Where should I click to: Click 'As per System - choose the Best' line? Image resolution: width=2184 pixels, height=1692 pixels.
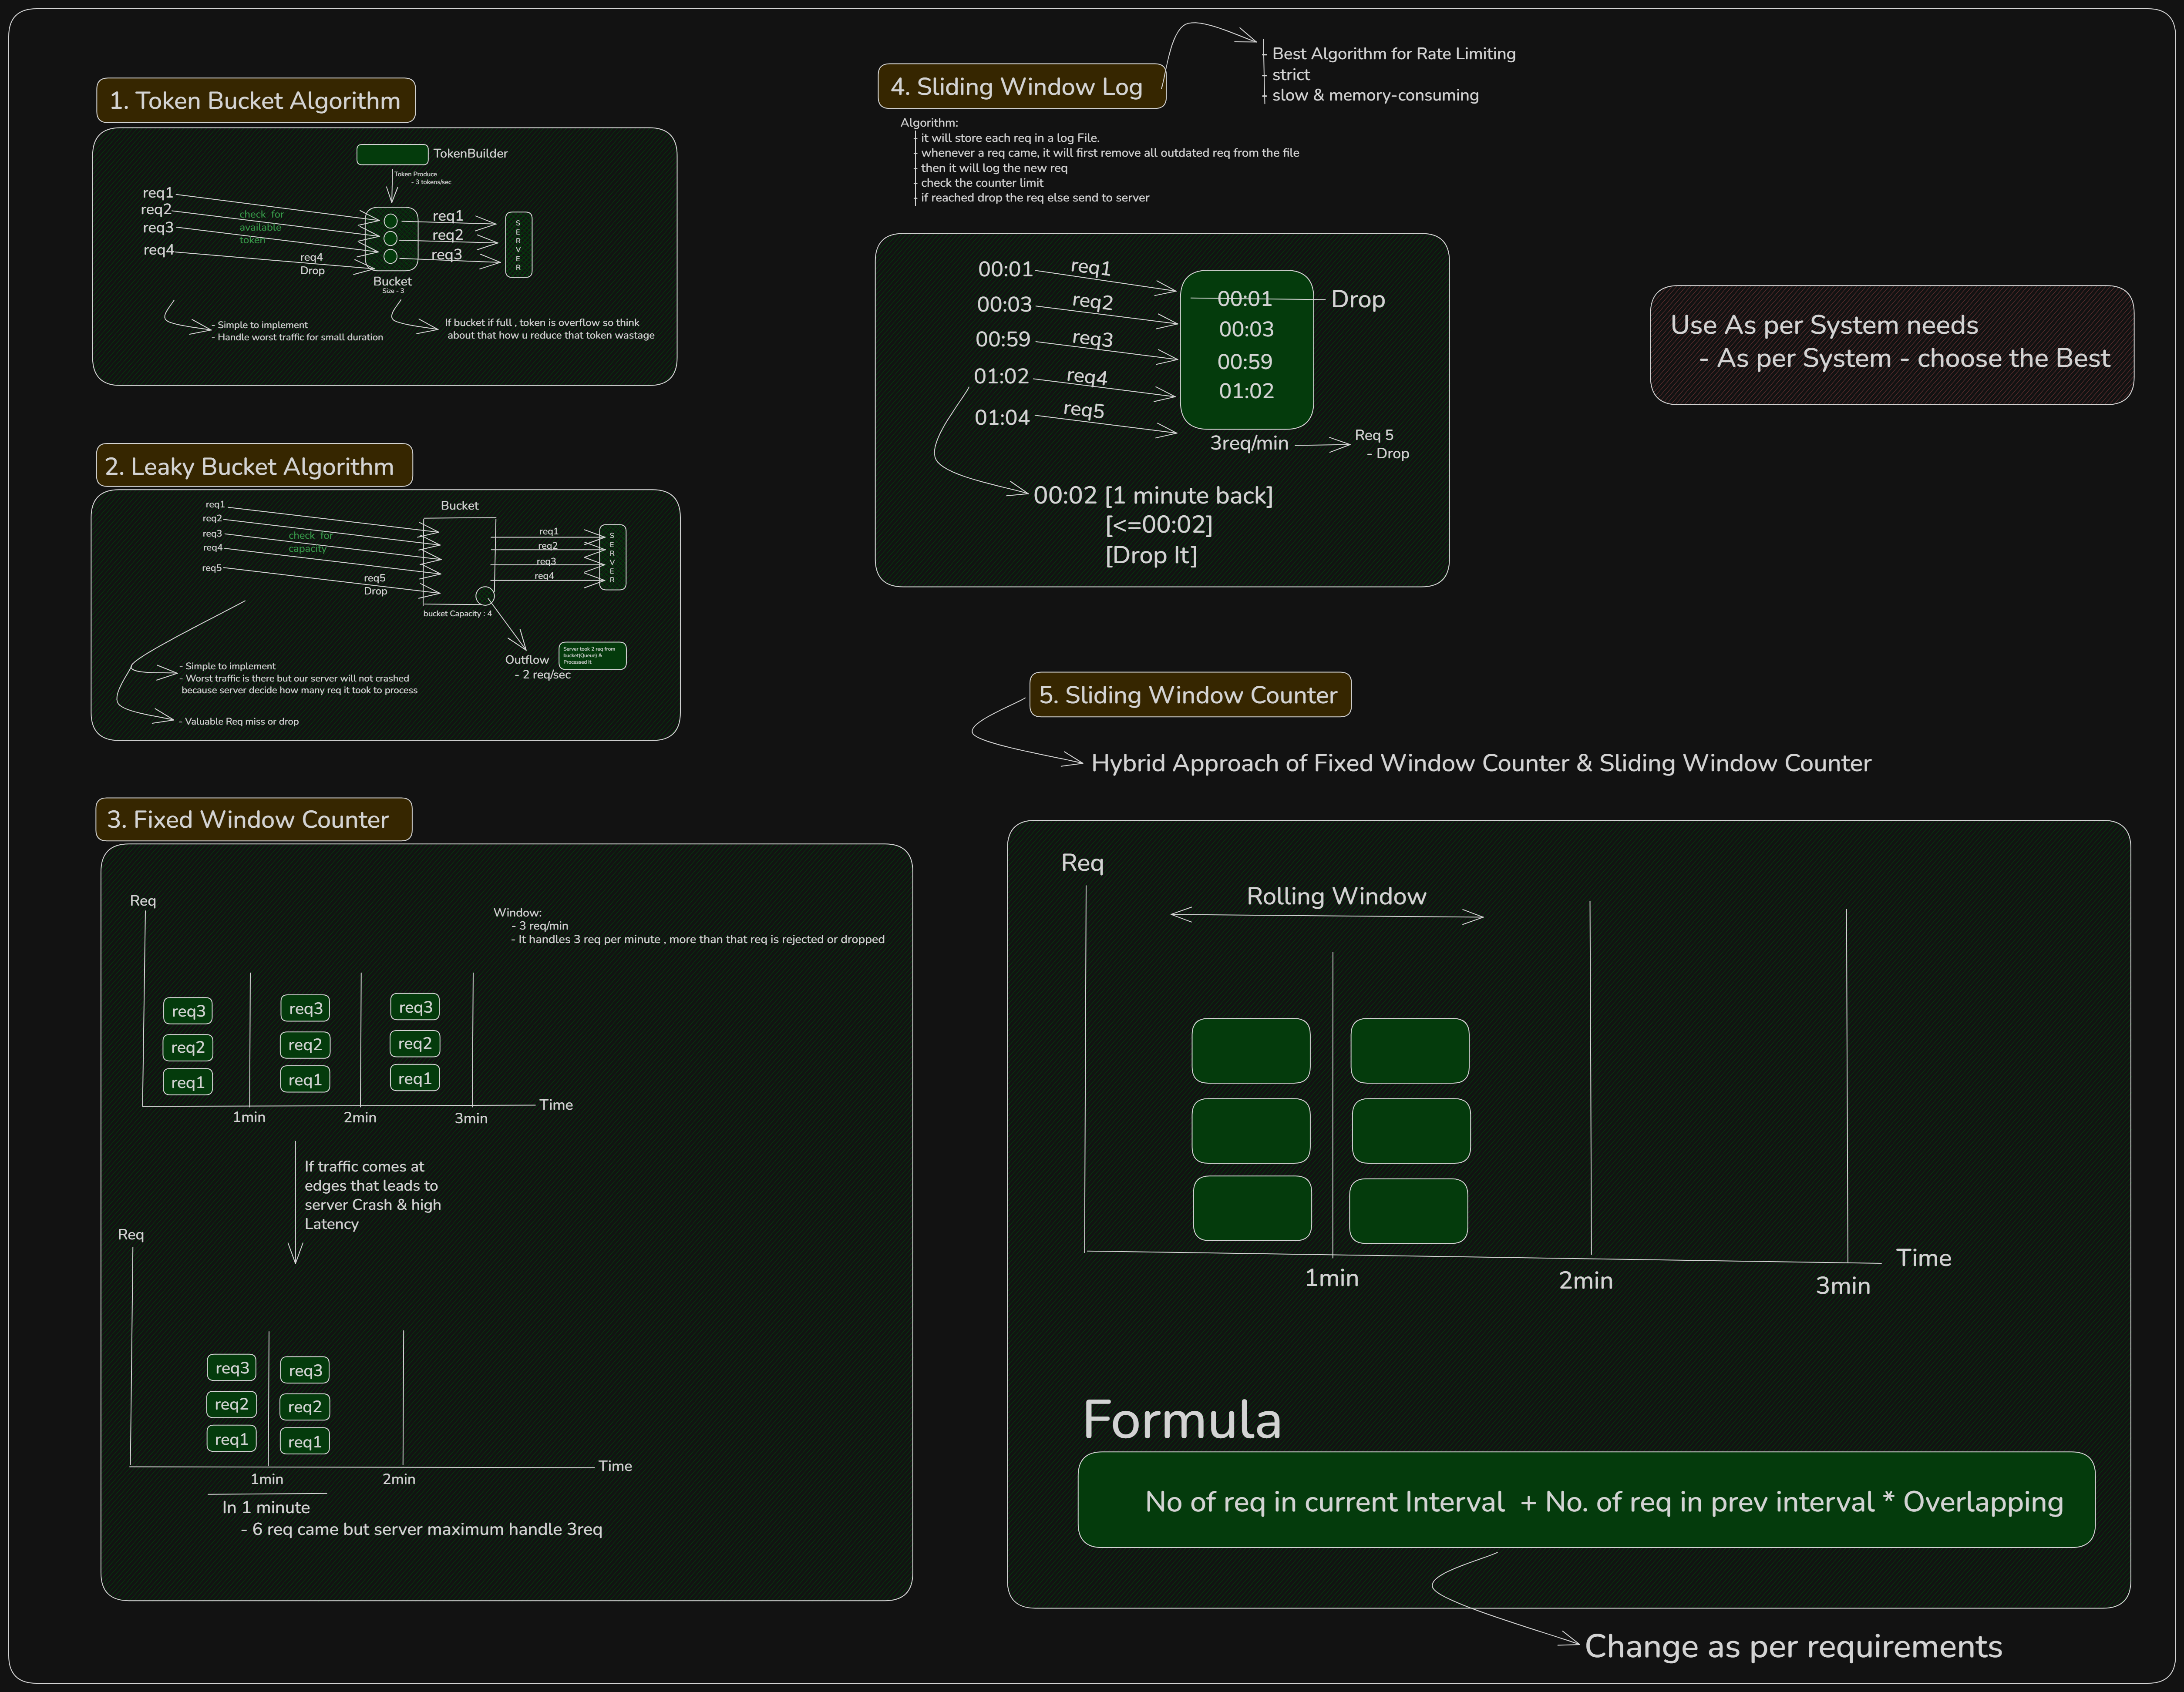pos(1904,358)
